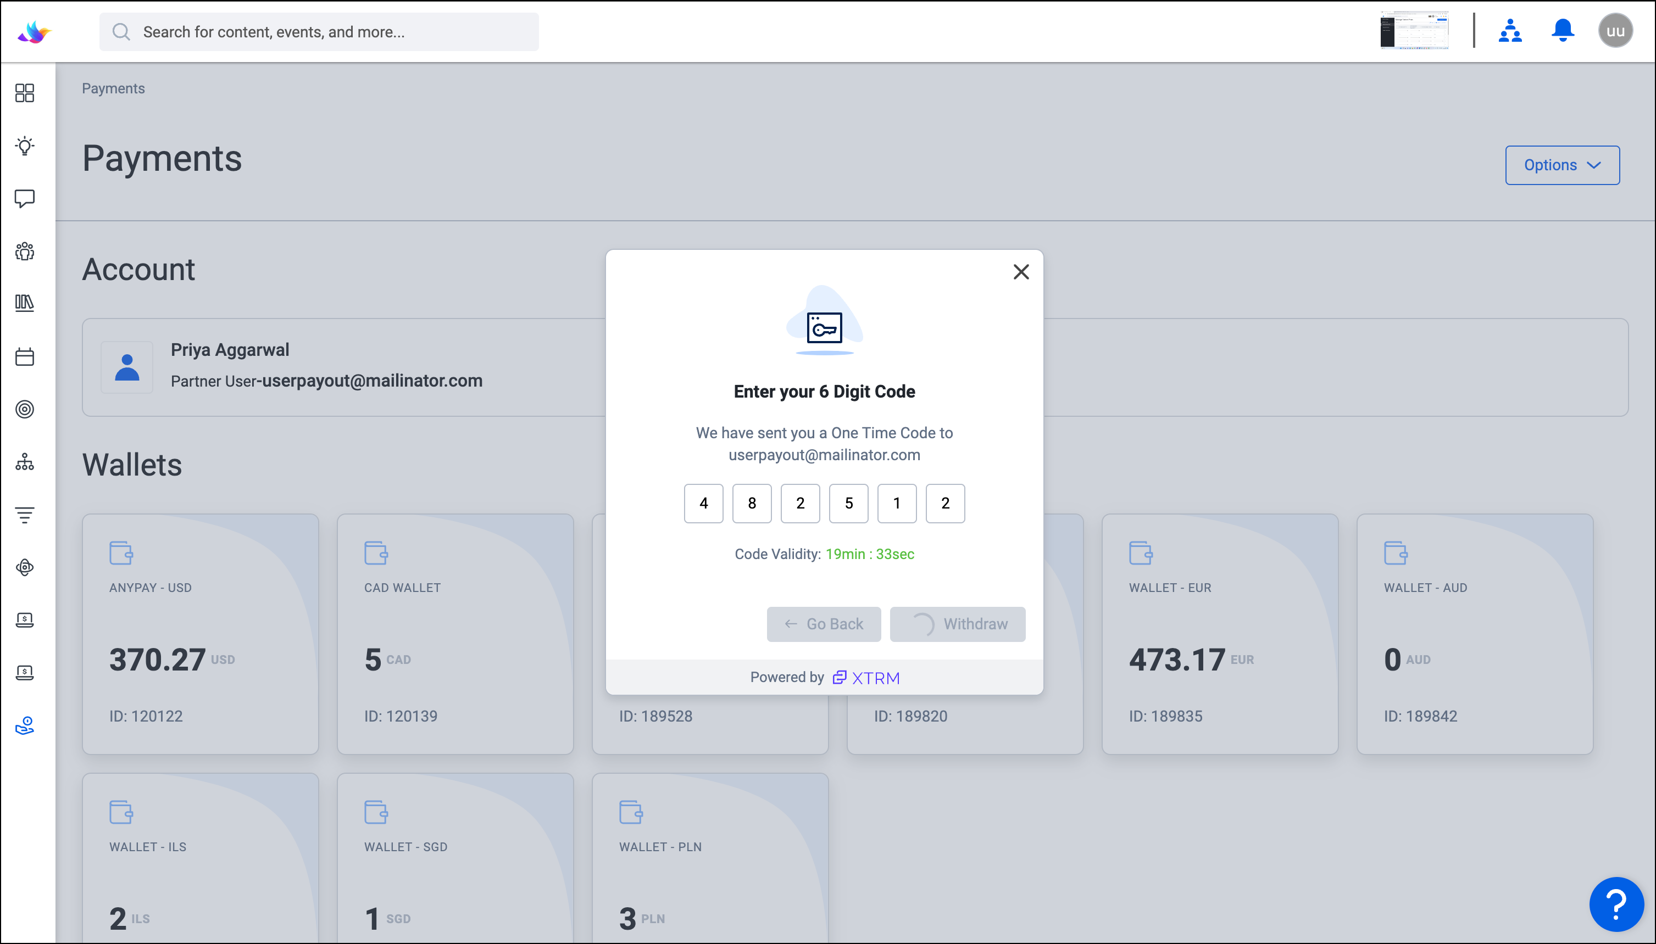Click the search magnifier icon

(x=121, y=32)
